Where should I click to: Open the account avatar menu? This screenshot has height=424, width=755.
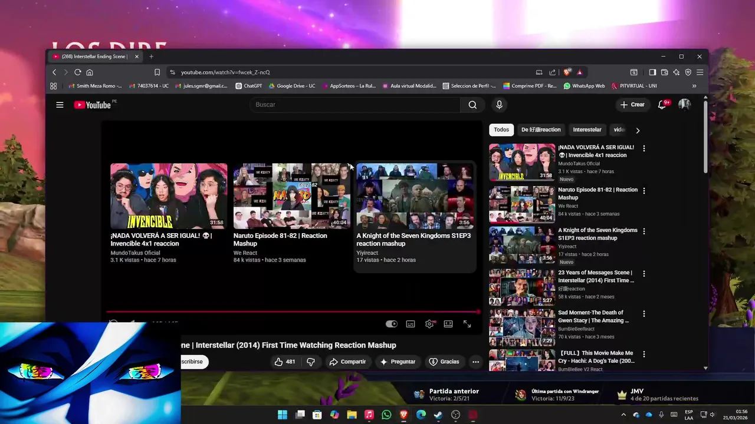pyautogui.click(x=684, y=104)
